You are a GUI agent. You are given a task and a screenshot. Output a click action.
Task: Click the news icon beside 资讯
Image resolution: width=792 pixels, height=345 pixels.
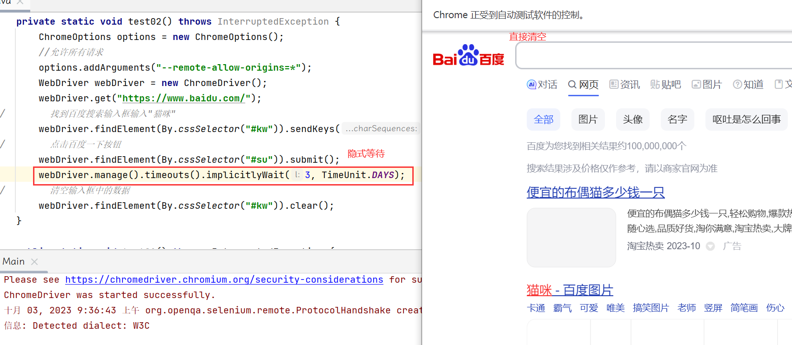click(614, 84)
